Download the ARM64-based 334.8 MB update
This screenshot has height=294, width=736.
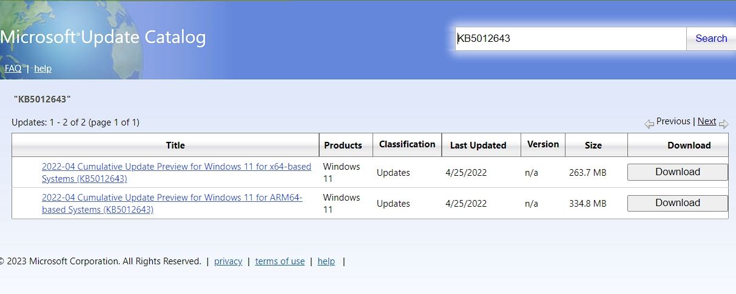(678, 203)
